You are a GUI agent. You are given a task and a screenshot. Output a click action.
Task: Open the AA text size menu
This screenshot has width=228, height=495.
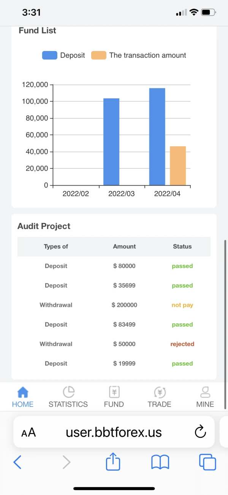(x=28, y=433)
